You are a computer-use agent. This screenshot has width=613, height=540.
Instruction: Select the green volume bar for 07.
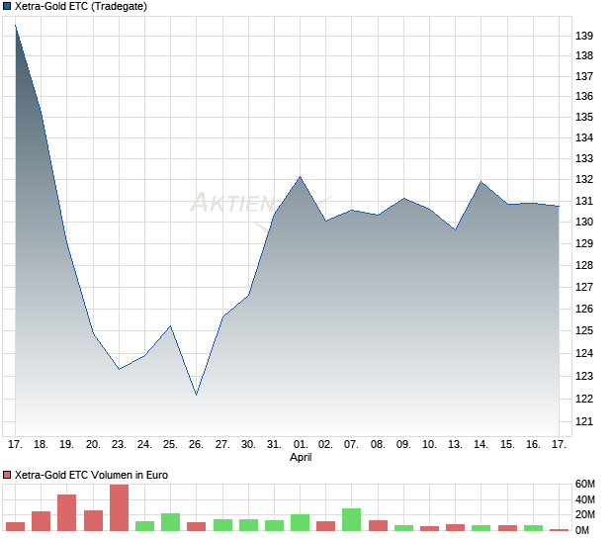[x=351, y=519]
